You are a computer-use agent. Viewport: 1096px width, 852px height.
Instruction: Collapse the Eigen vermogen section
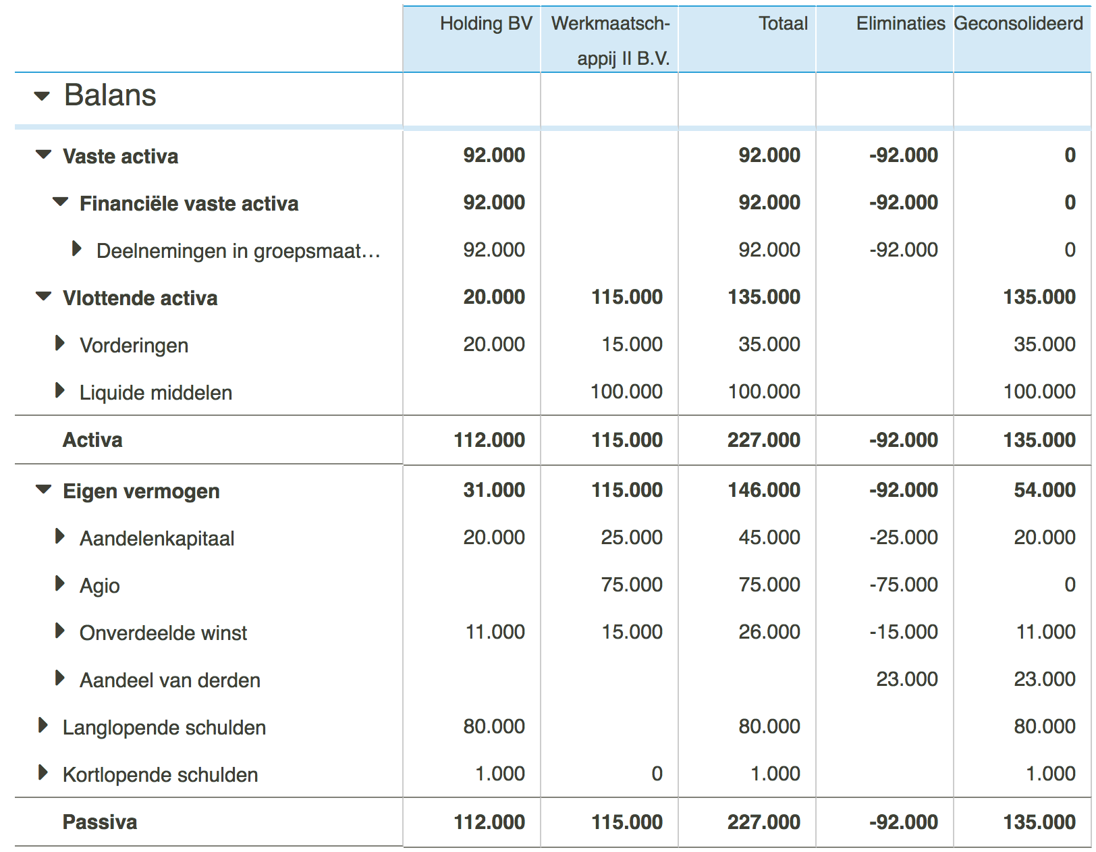coord(43,491)
